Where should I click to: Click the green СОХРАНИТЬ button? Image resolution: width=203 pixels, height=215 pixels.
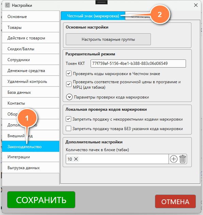point(41,200)
